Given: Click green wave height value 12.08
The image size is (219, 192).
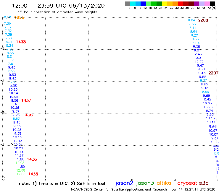Looking at the screenshot, I should [20, 163].
